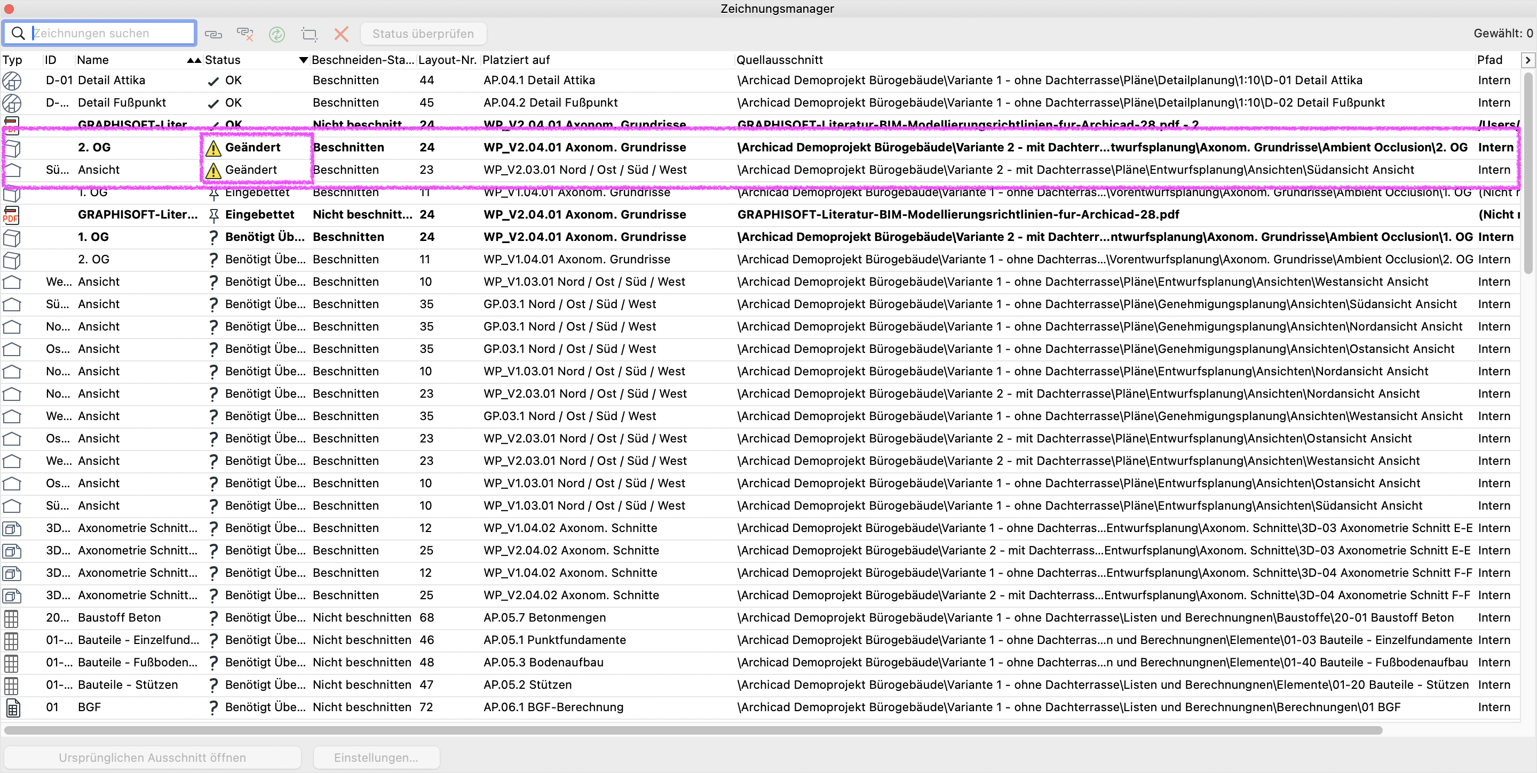
Task: Click the Status column descending sort arrow
Action: pyautogui.click(x=303, y=60)
